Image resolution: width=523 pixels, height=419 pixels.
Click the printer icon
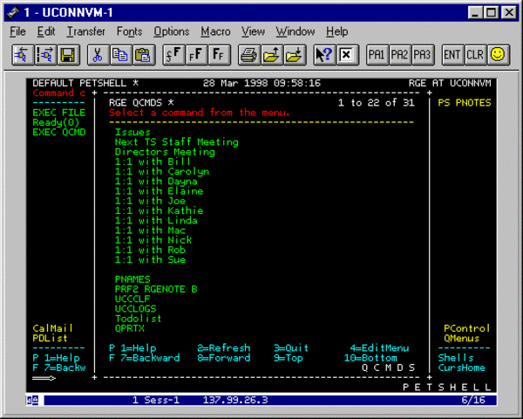(x=248, y=55)
